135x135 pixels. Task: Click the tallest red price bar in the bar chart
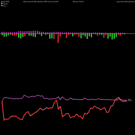point(58,38)
